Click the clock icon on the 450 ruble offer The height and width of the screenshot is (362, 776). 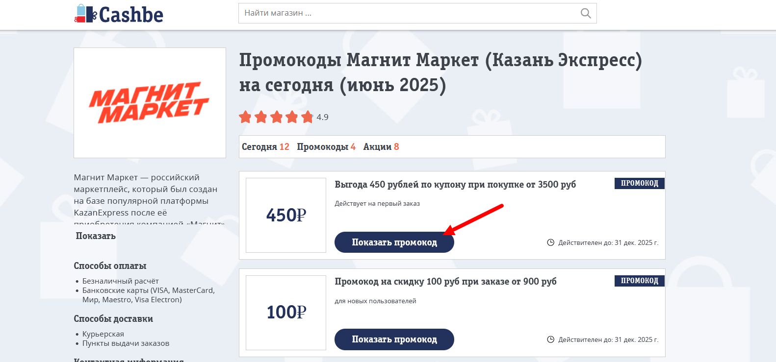click(550, 242)
